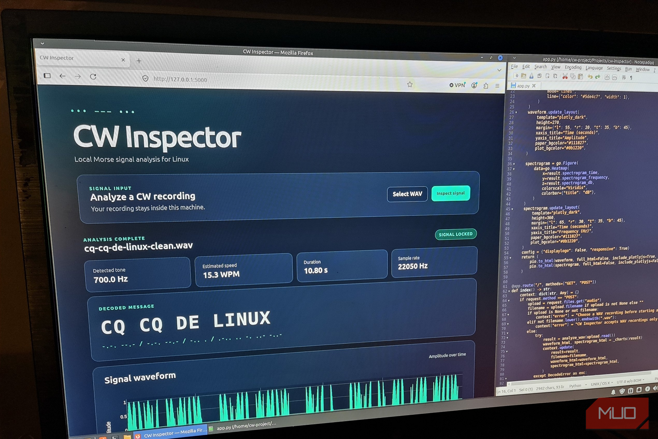Click the Copy icon in Notepadqq toolbar
Viewport: 658px width, 439px height.
pos(573,76)
